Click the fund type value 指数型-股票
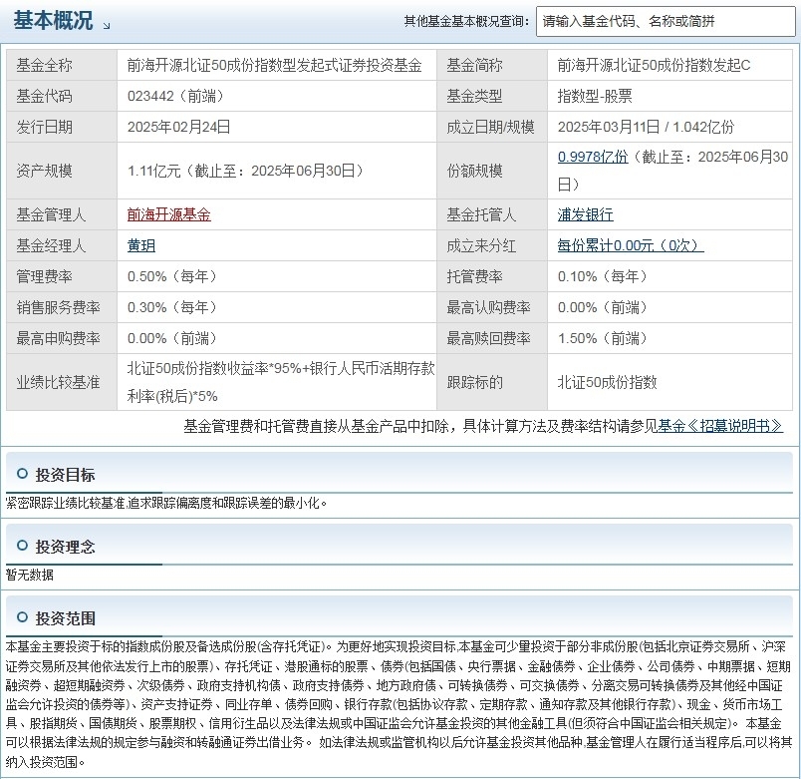The image size is (801, 779). click(x=595, y=96)
